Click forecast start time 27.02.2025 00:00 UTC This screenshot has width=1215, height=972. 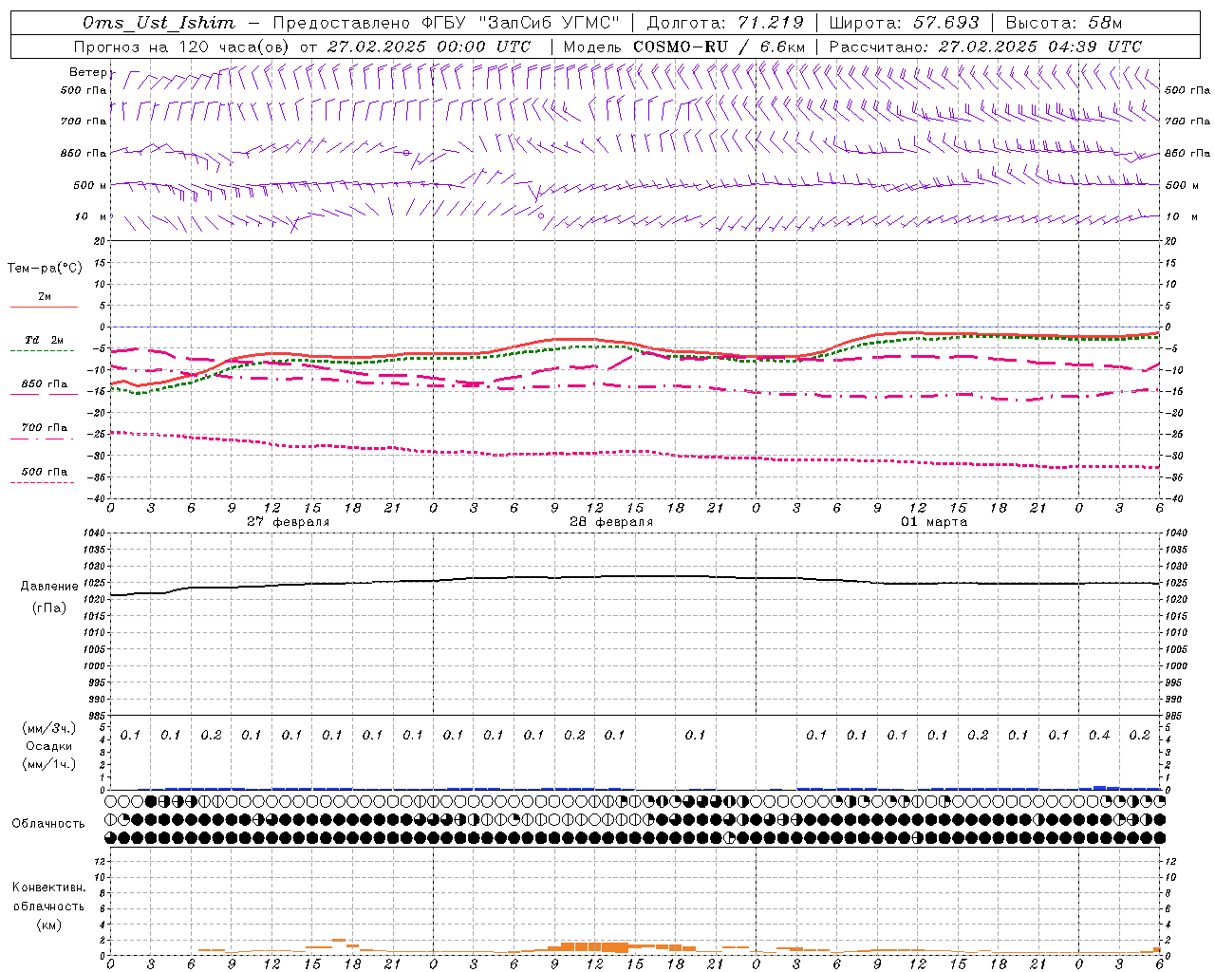click(428, 47)
